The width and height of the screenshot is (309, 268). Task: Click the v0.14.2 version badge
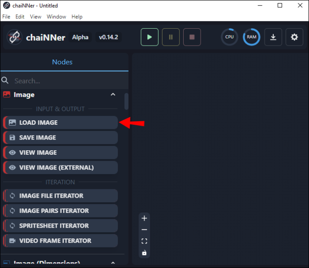click(108, 37)
